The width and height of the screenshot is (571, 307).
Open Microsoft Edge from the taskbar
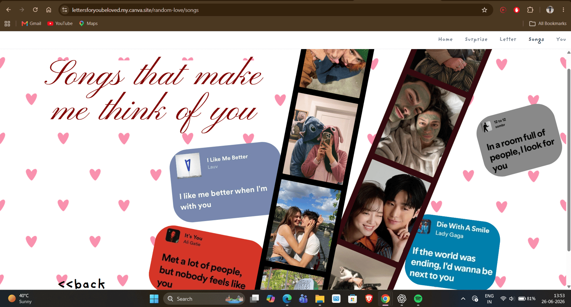click(287, 299)
